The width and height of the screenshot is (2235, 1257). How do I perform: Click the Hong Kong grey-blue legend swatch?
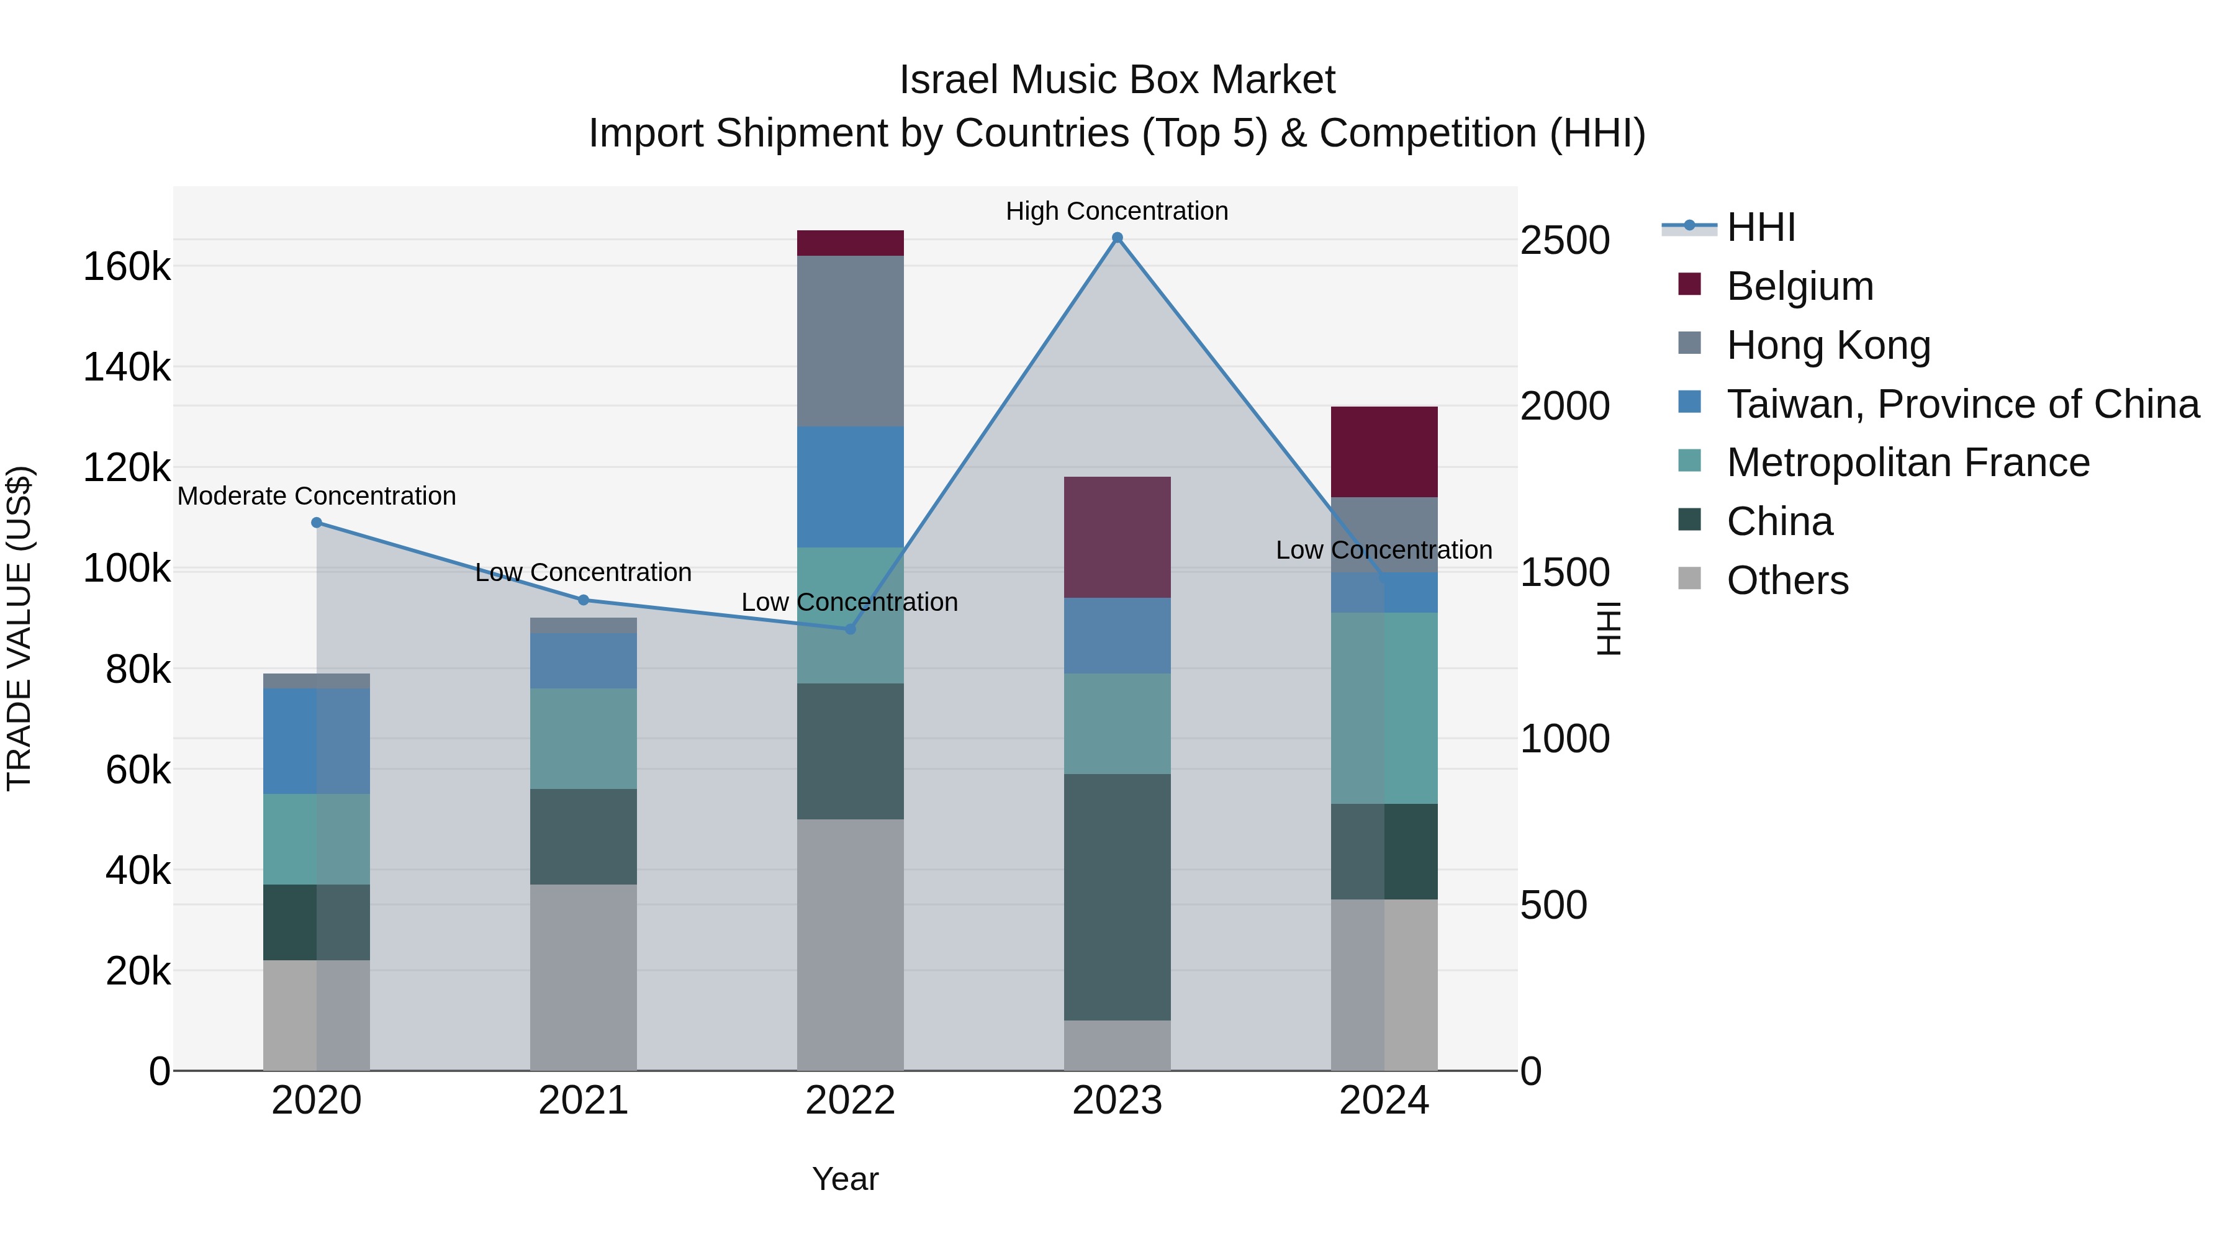(x=1689, y=343)
